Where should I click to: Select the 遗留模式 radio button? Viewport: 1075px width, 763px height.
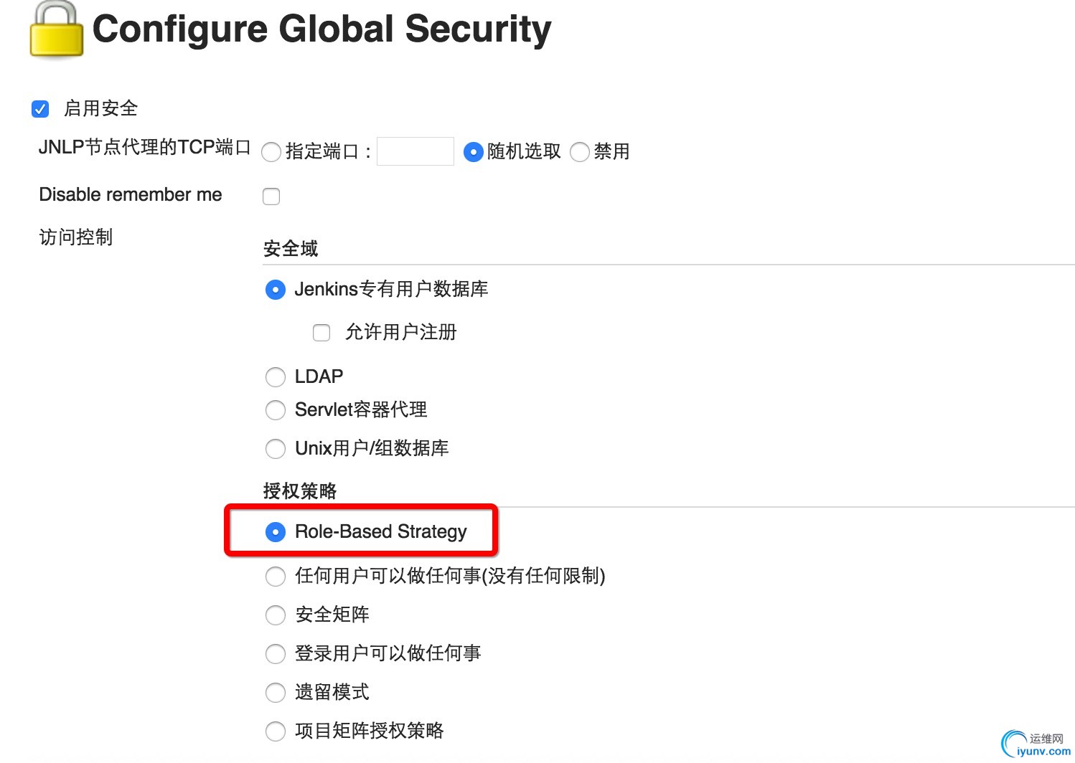[276, 693]
